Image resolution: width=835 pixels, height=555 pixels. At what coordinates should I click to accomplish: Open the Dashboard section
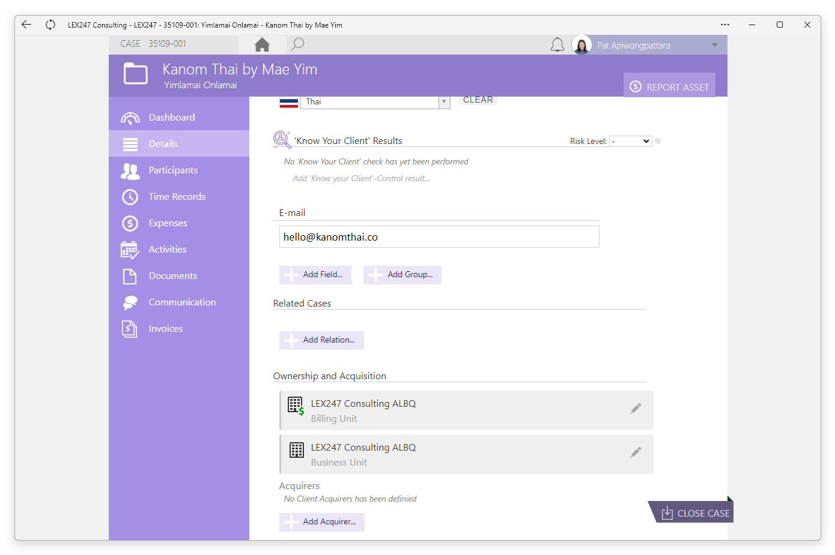(x=179, y=117)
